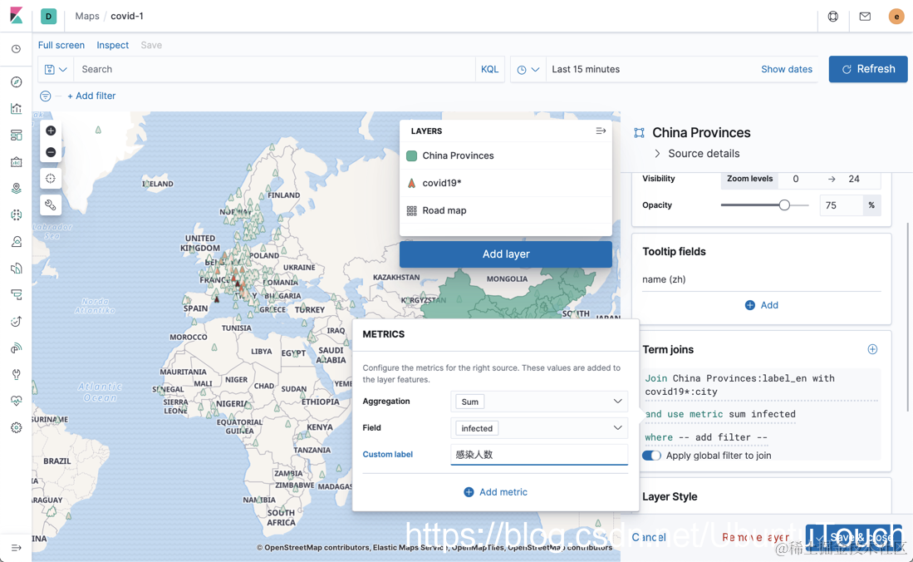Image resolution: width=913 pixels, height=562 pixels.
Task: Open user avatar menu e
Action: (x=896, y=17)
